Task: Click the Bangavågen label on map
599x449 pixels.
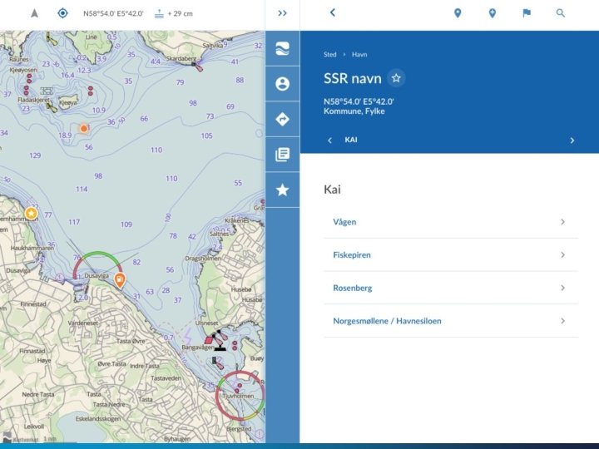Action: click(197, 347)
